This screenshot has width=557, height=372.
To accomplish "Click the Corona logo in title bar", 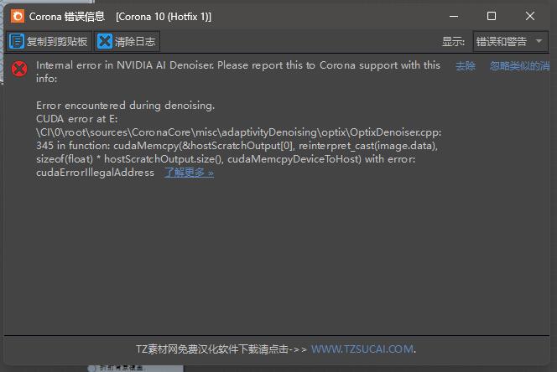I will click(18, 16).
